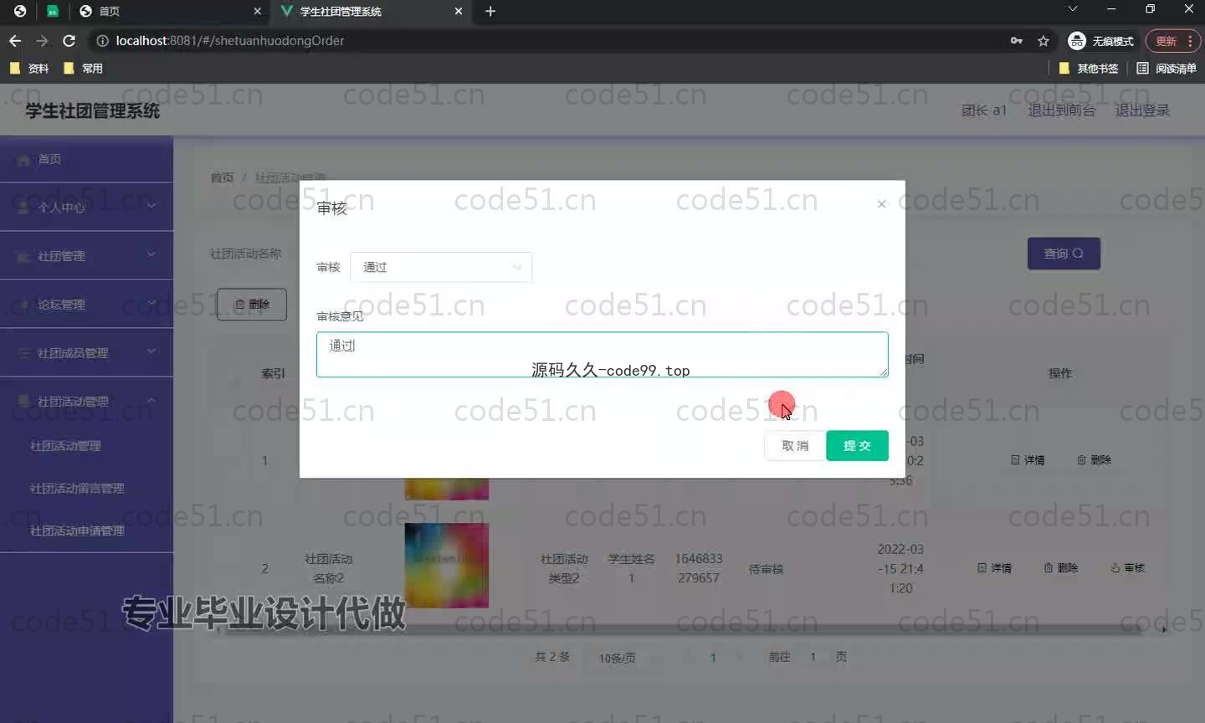
Task: Open the 阅读清单 reading list
Action: (1167, 69)
